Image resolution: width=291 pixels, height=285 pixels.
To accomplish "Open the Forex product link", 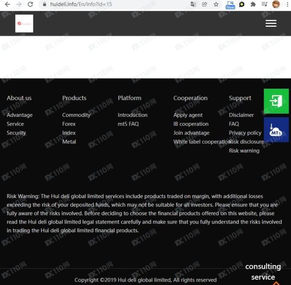I will pos(69,124).
